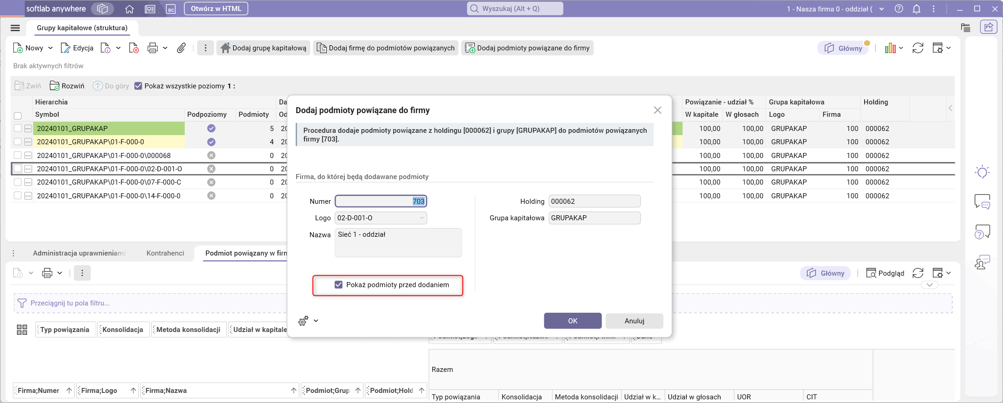Image resolution: width=1003 pixels, height=403 pixels.
Task: Expand the print options dropdown arrow
Action: [x=165, y=48]
